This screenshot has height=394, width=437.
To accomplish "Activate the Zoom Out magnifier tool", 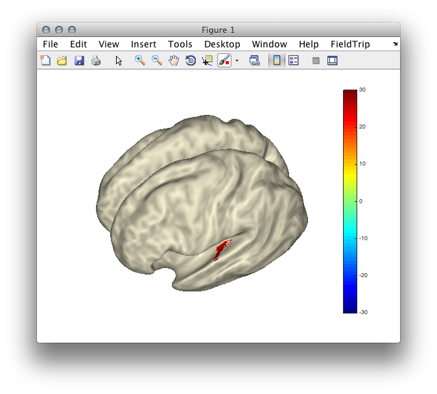I will pyautogui.click(x=157, y=60).
